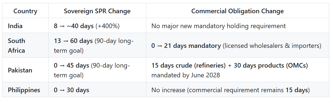The width and height of the screenshot is (333, 103).
Task: Click the 0 → 45 days cell
Action: (97, 70)
